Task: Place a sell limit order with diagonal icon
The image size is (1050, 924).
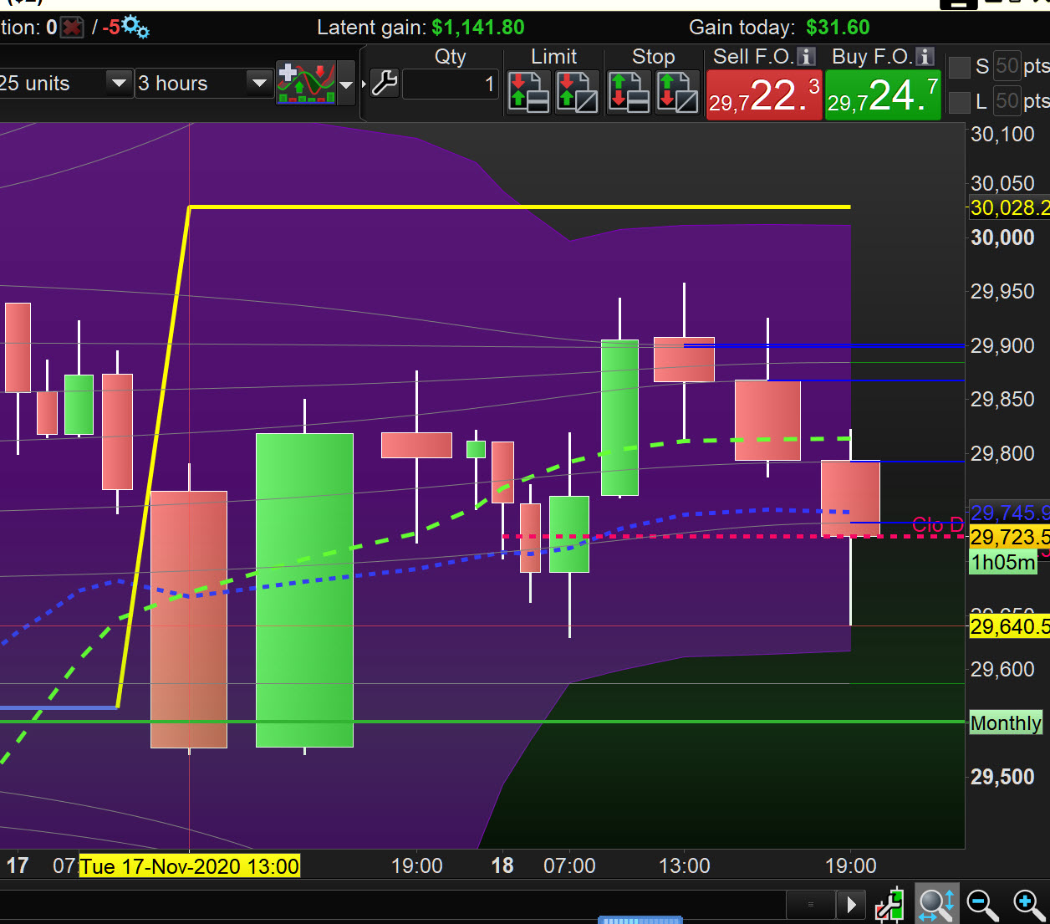Action: [x=578, y=92]
